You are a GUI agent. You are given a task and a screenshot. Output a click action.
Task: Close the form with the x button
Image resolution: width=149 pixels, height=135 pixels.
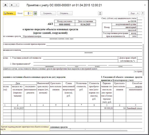145,5
